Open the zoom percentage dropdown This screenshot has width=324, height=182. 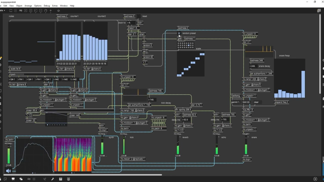click(3, 11)
